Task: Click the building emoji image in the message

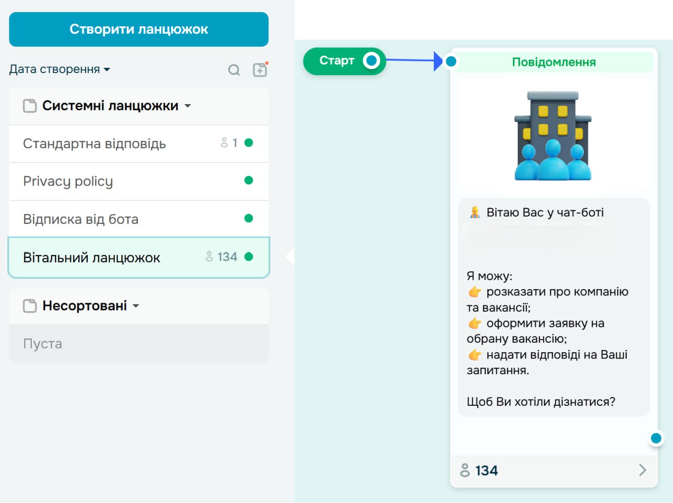Action: pyautogui.click(x=553, y=135)
